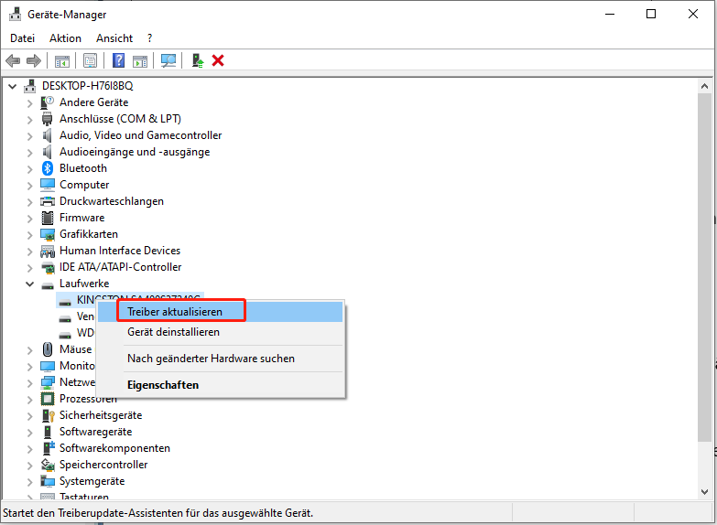This screenshot has width=717, height=525.
Task: Click the Audioeingänge speaker icon
Action: 47,152
